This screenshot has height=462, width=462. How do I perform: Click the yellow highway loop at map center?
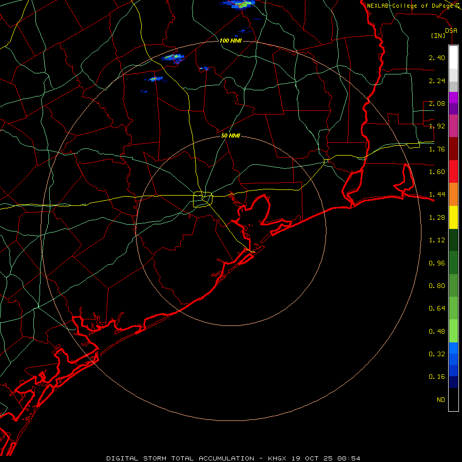[203, 200]
